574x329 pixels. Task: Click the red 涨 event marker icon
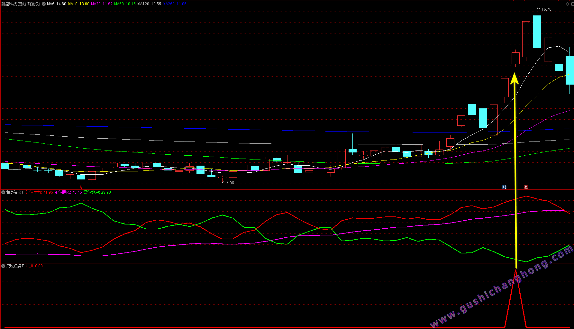[526, 187]
